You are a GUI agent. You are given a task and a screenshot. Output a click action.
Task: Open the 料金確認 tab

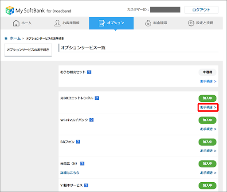(x=156, y=23)
